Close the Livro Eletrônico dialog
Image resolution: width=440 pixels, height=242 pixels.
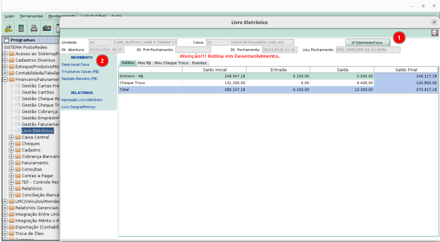click(x=434, y=22)
